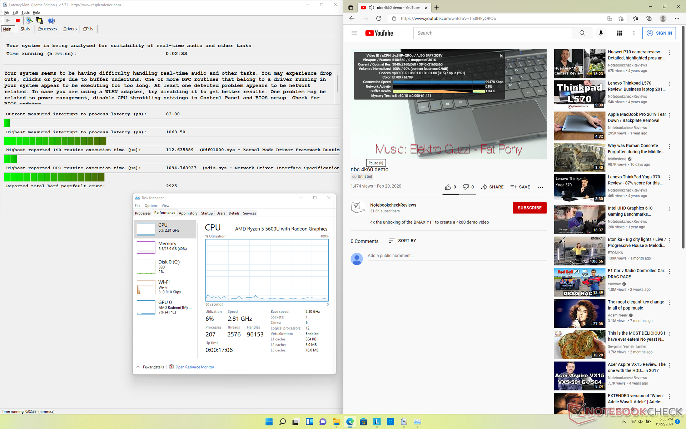Collapse Task Manager with Fewer details

(x=153, y=367)
